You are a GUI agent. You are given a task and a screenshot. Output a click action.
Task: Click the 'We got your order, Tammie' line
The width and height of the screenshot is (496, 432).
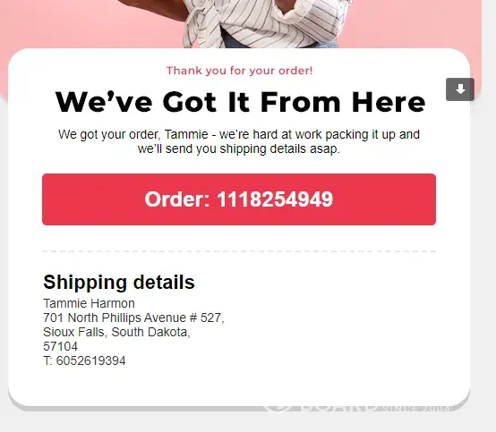tap(239, 134)
